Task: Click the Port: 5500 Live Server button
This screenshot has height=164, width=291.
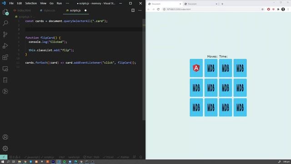Action: (x=91, y=157)
